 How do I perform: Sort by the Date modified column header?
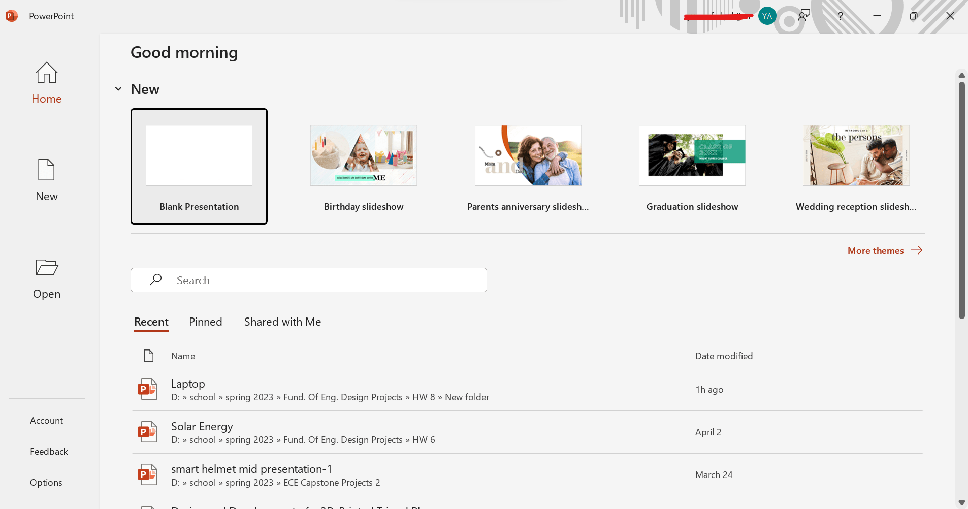coord(724,356)
